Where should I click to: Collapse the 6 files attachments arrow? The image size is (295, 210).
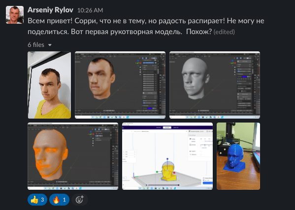[x=50, y=45]
